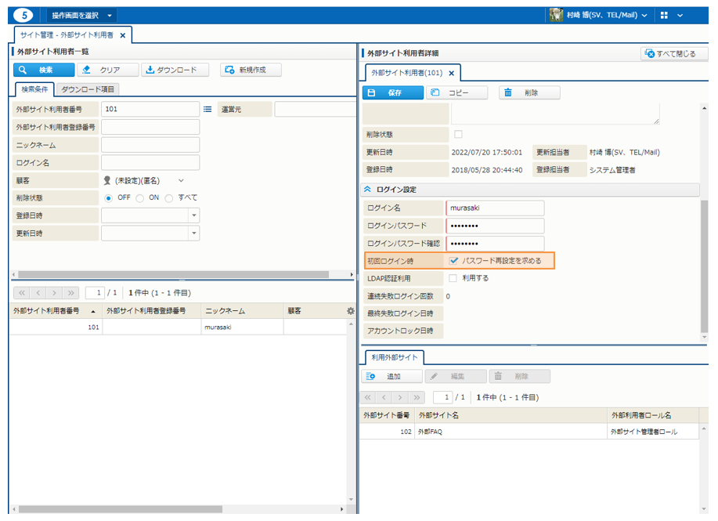Open the registration date dropdown

(193, 215)
